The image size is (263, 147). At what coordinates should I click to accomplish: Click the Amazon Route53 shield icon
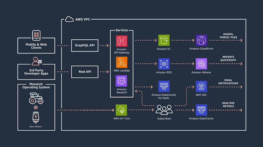(x=121, y=81)
